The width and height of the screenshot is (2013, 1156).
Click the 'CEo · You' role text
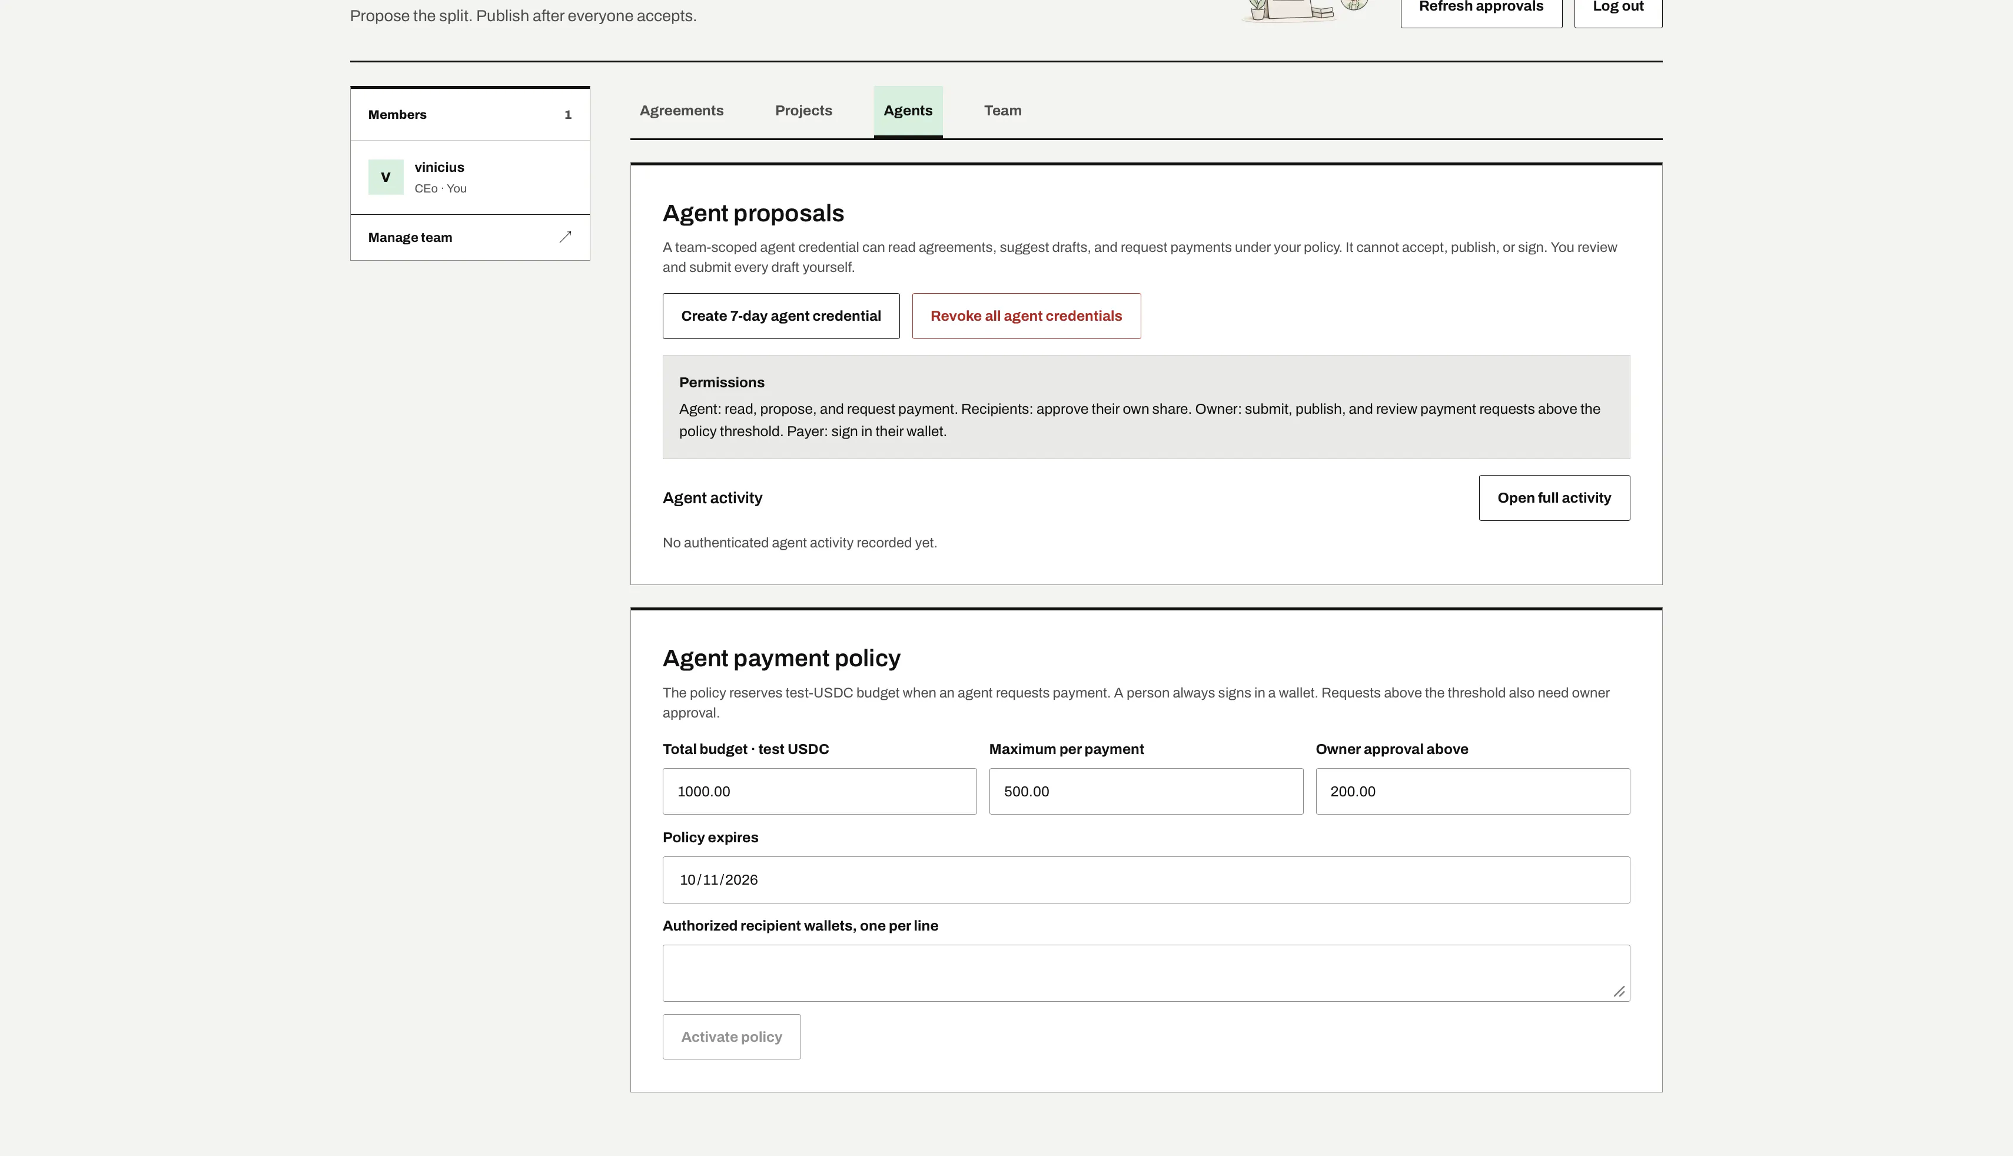[x=440, y=189]
